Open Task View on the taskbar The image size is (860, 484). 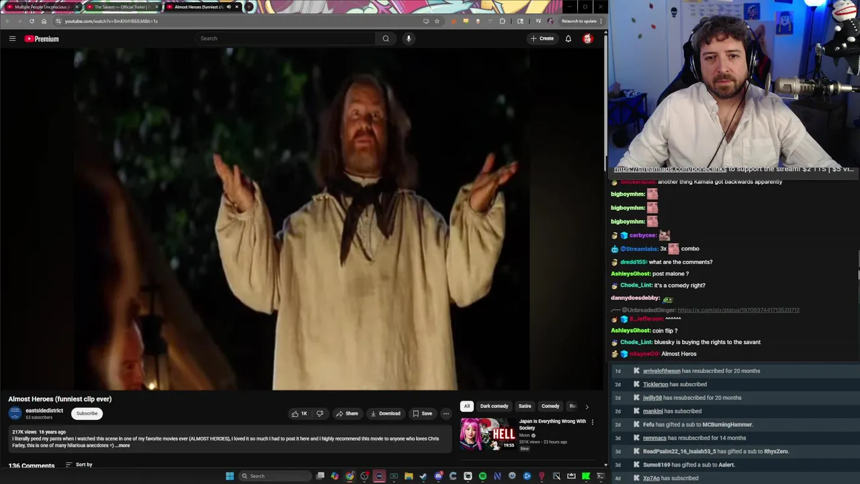(x=320, y=476)
